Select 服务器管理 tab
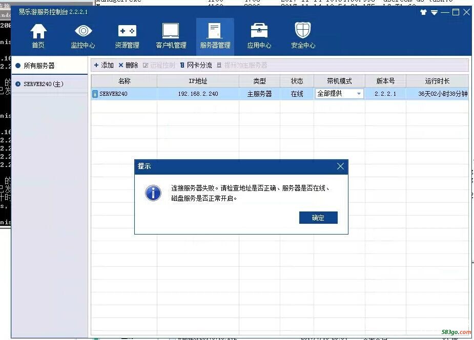474x340 pixels. [215, 36]
